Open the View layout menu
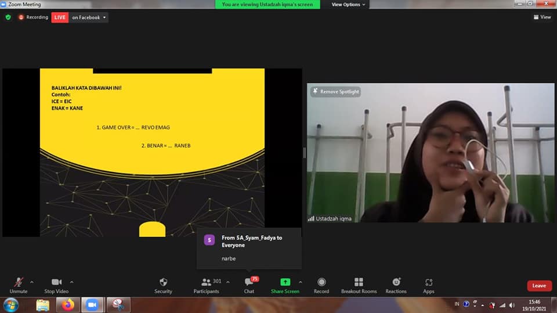 coord(542,17)
